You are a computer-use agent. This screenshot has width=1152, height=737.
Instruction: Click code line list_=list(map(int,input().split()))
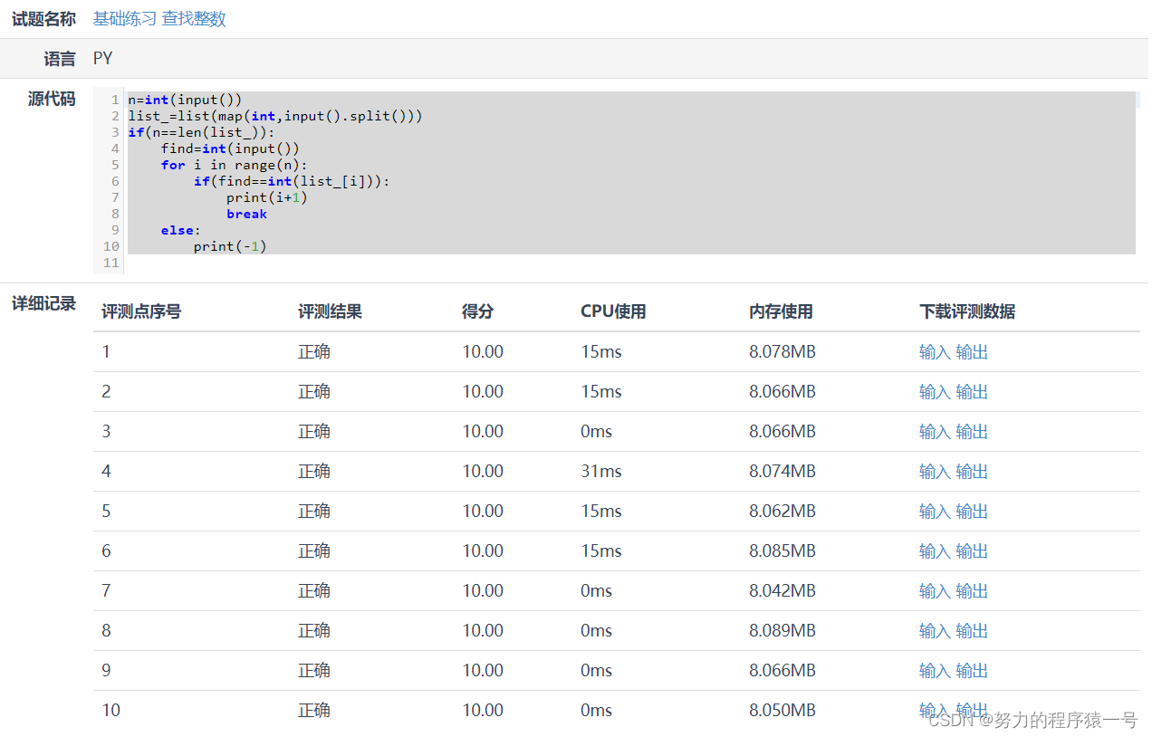[275, 116]
